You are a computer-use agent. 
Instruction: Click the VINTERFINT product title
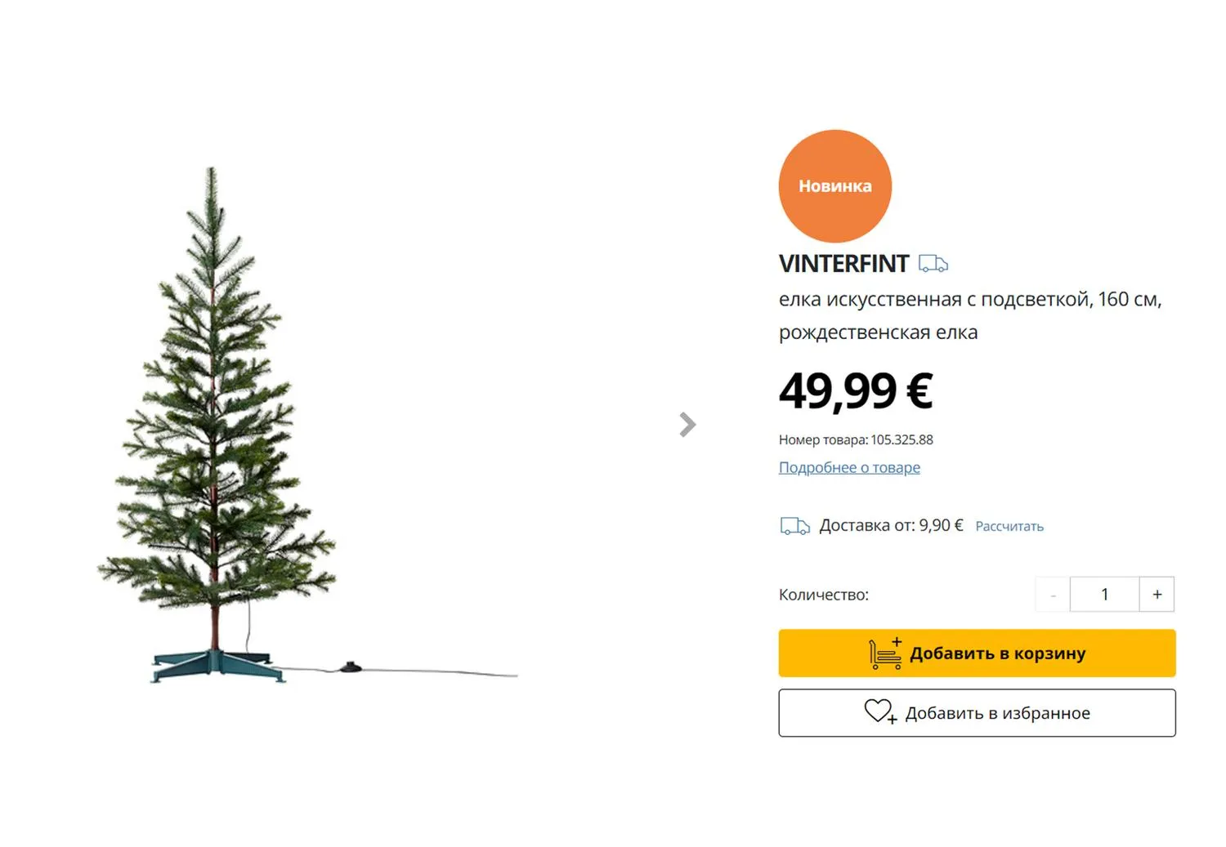843,264
